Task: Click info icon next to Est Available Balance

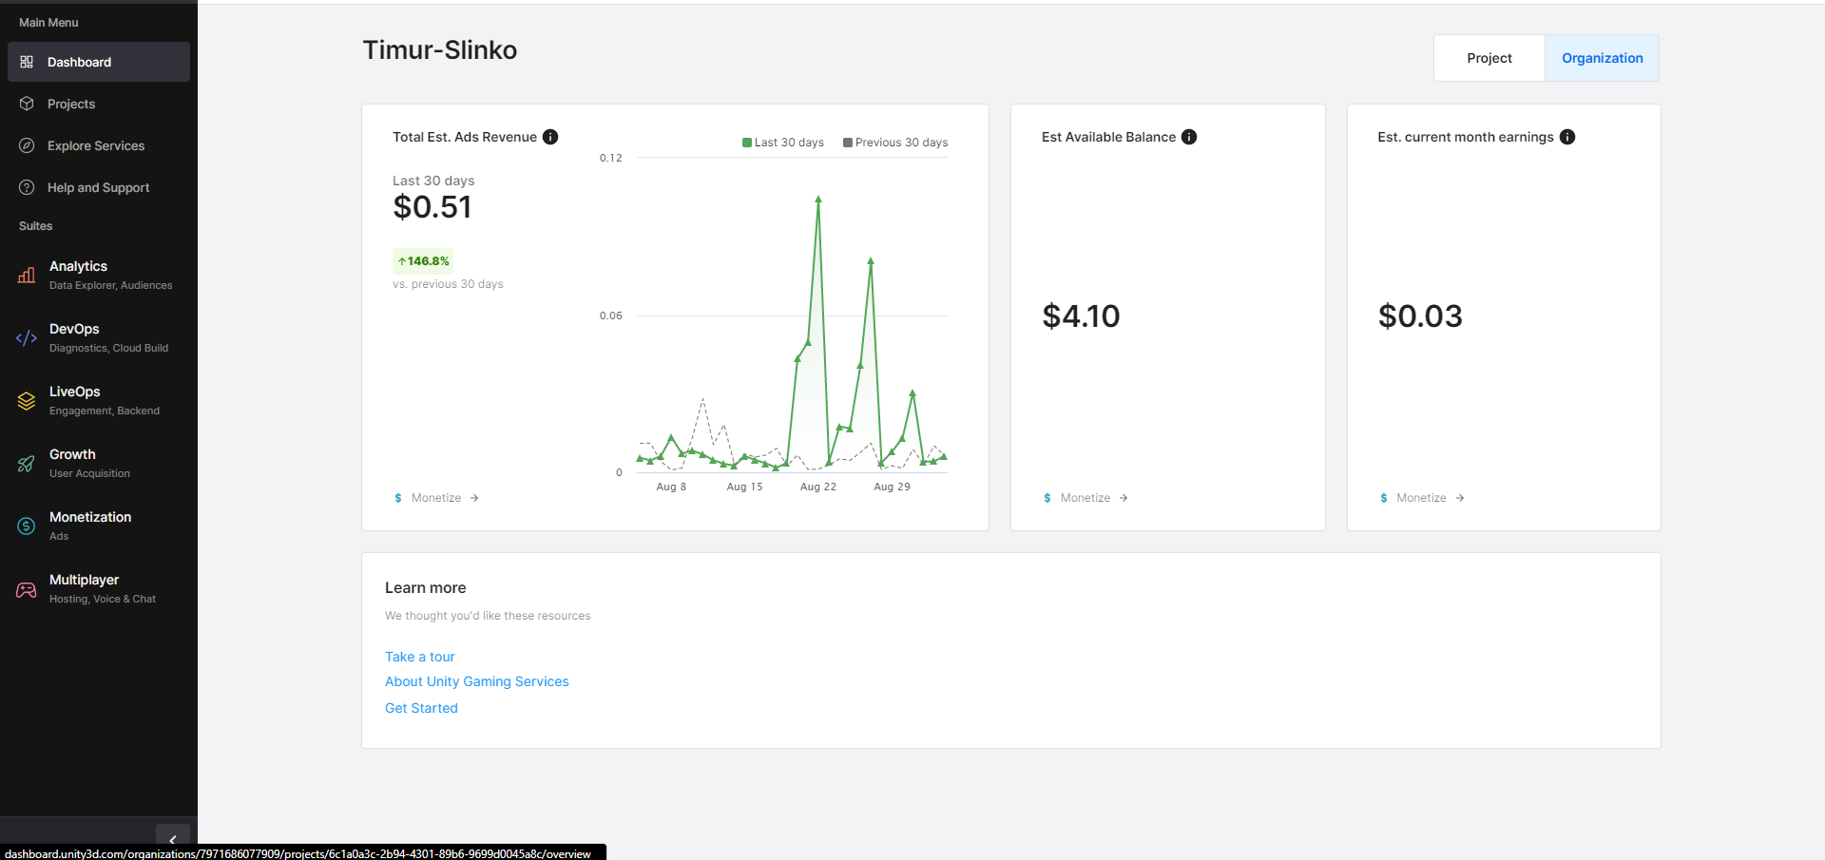Action: 1189,137
